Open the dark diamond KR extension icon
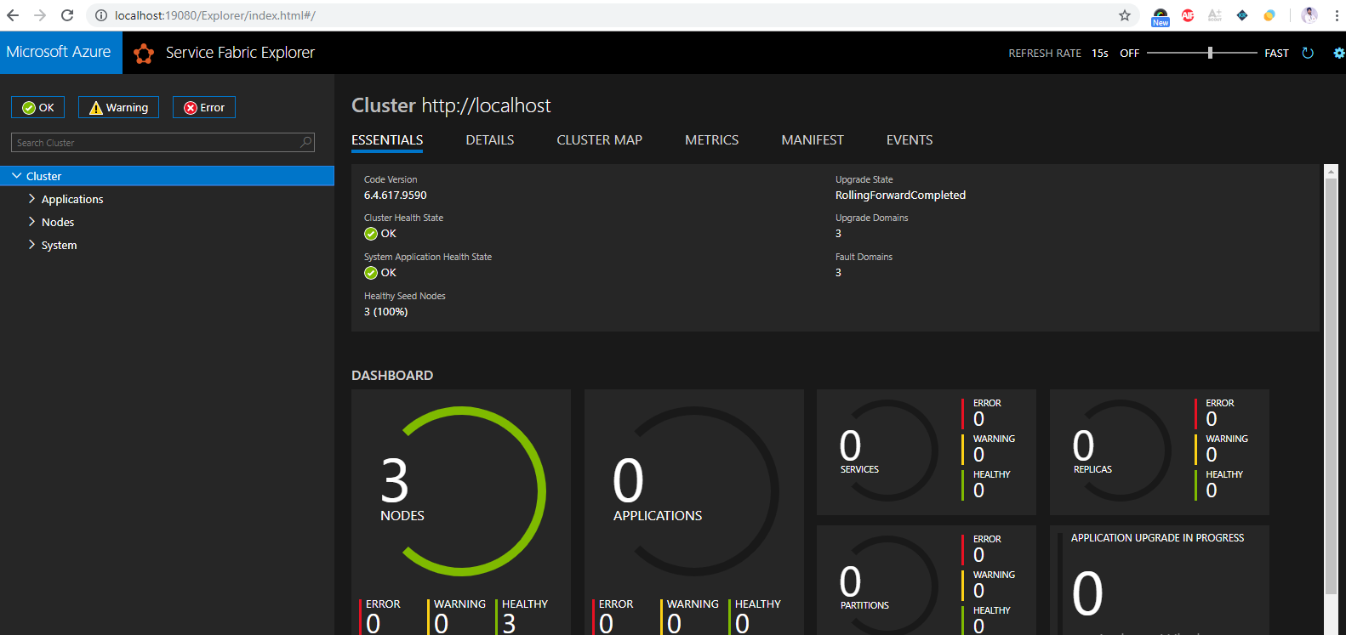The image size is (1346, 635). tap(1242, 15)
